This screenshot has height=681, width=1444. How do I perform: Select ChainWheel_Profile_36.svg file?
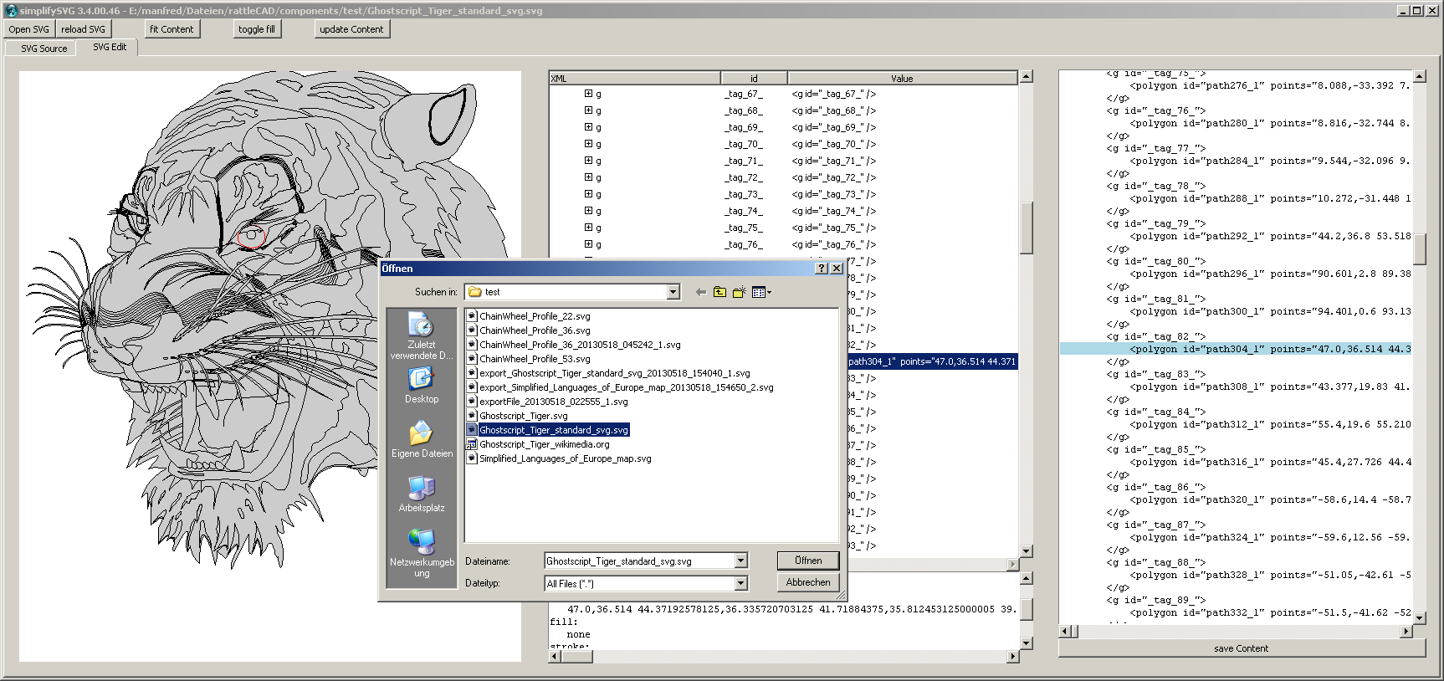535,330
